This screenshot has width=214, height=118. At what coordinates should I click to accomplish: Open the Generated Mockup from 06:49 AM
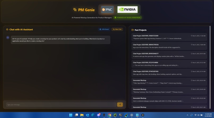click(x=169, y=91)
